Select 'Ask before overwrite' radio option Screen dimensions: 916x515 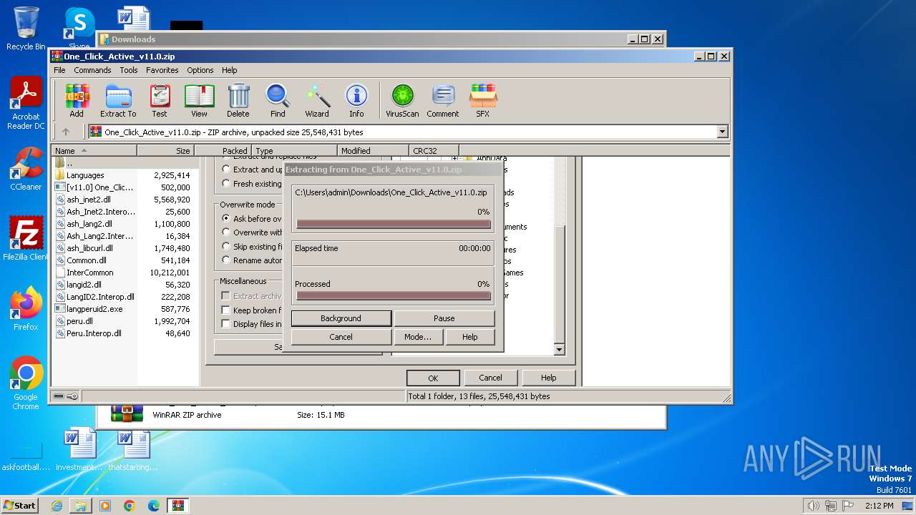coord(226,219)
